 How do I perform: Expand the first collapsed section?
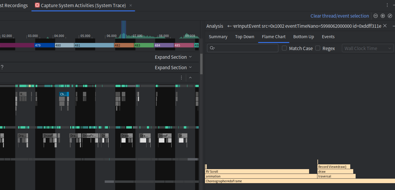pos(173,57)
